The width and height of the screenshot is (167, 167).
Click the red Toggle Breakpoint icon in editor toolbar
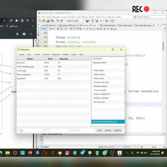click(x=105, y=29)
